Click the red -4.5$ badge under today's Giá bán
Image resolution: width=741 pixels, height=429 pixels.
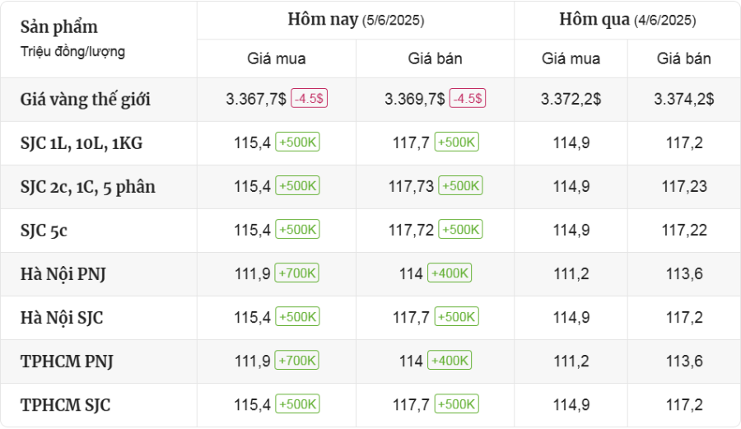point(468,99)
